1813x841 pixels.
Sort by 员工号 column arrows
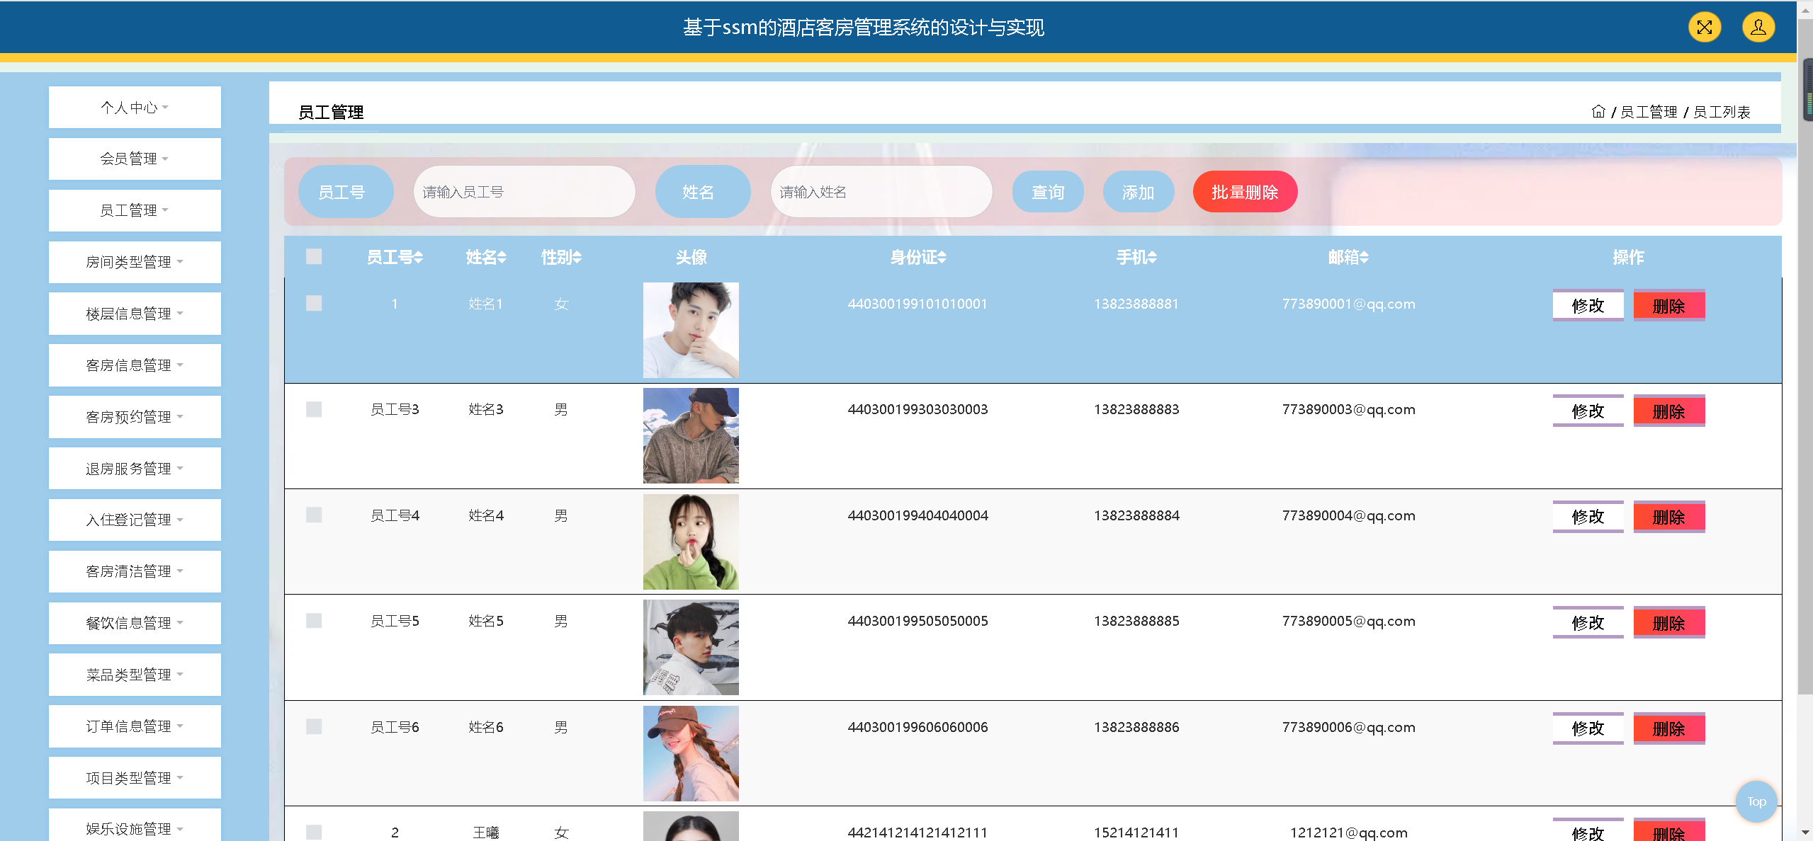point(419,258)
